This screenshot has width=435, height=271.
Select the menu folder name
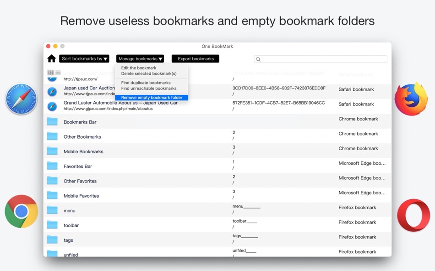coord(69,211)
